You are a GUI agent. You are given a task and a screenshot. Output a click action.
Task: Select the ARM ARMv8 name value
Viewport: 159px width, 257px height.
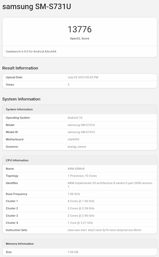76,169
